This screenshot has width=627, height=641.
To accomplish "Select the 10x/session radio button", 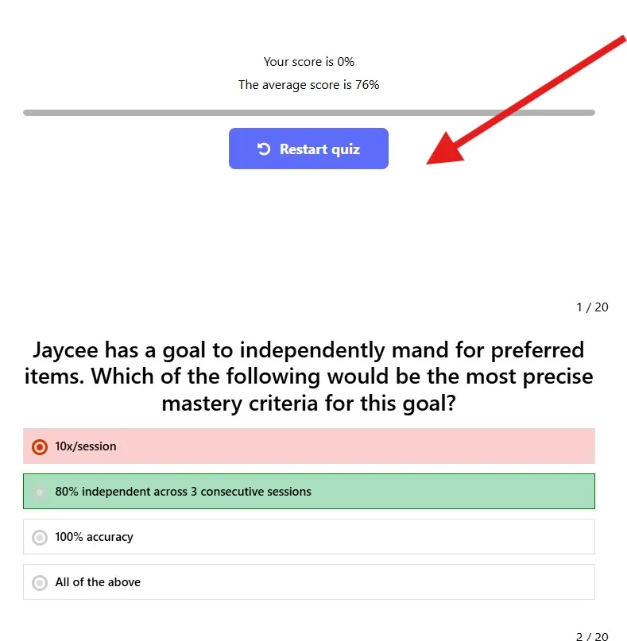I will pos(40,447).
